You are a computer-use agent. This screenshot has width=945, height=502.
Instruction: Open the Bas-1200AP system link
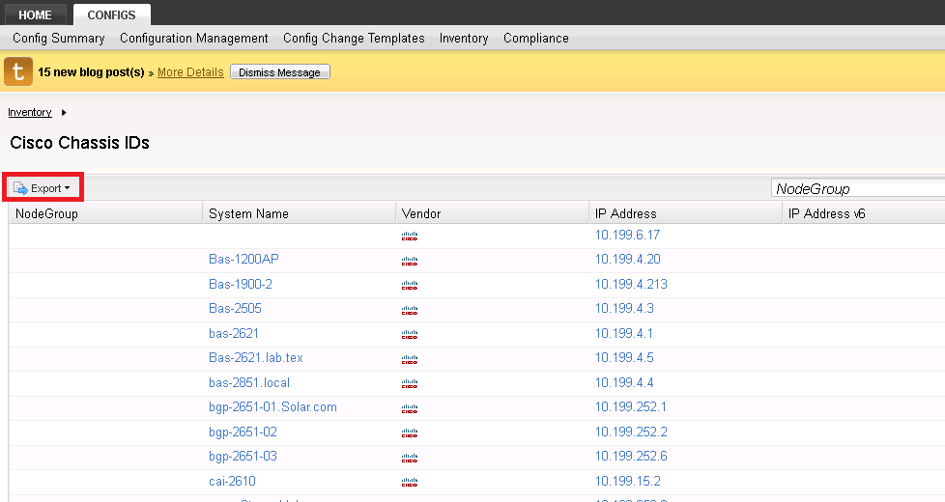pyautogui.click(x=243, y=259)
